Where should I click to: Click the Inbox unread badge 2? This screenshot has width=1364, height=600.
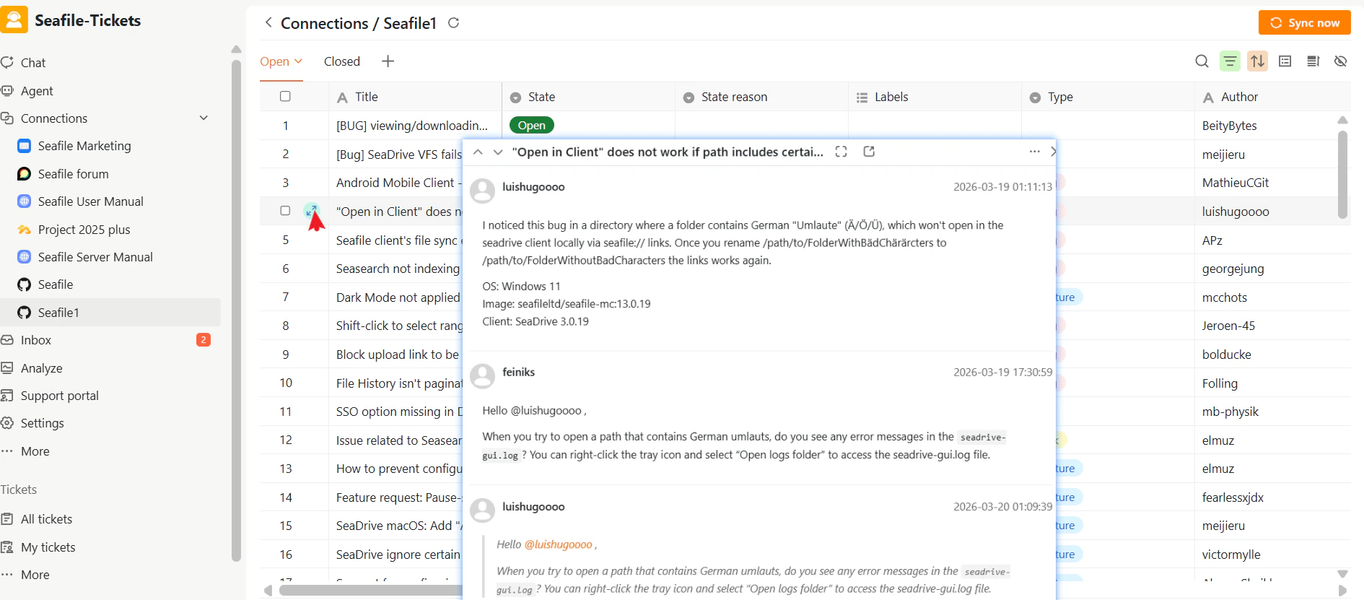204,340
